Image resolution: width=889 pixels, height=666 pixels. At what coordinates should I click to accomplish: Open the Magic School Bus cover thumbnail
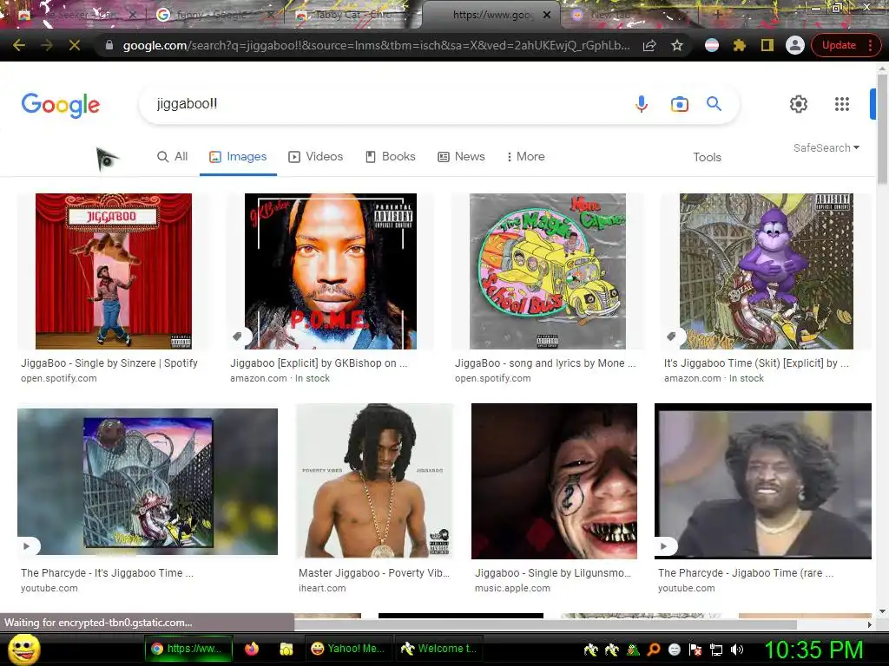[x=548, y=271]
